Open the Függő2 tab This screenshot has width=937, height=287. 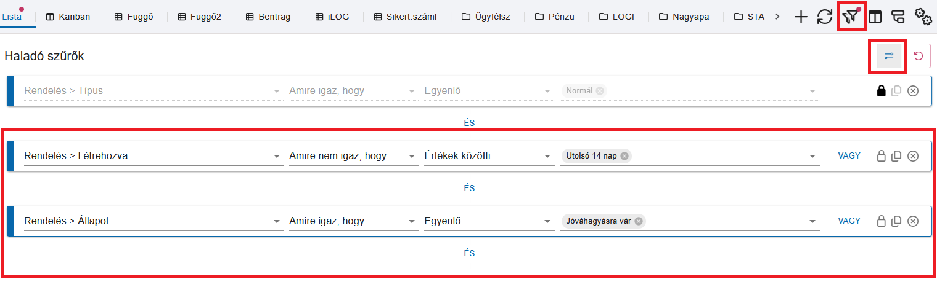(x=199, y=17)
